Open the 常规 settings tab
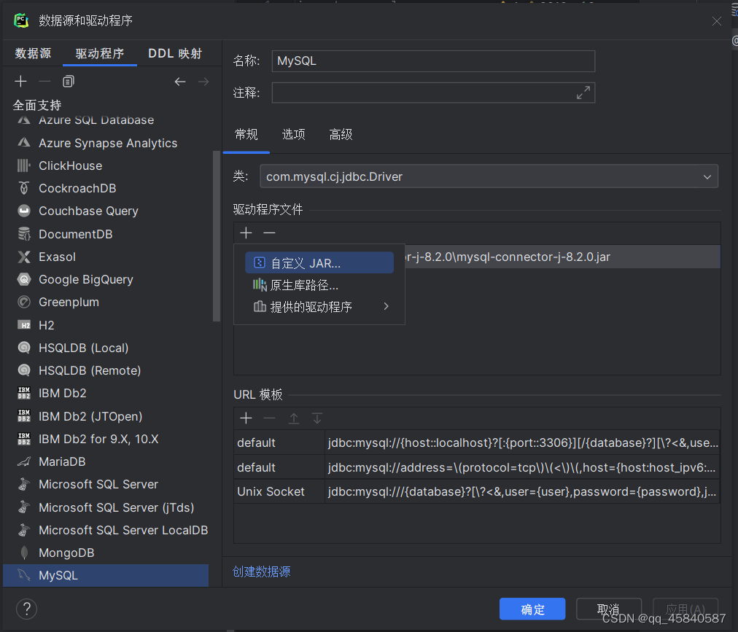 coord(246,135)
